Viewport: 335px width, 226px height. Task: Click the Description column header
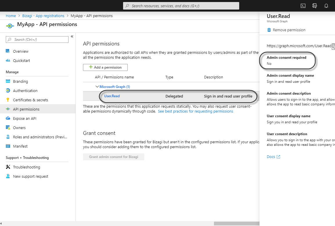[213, 77]
